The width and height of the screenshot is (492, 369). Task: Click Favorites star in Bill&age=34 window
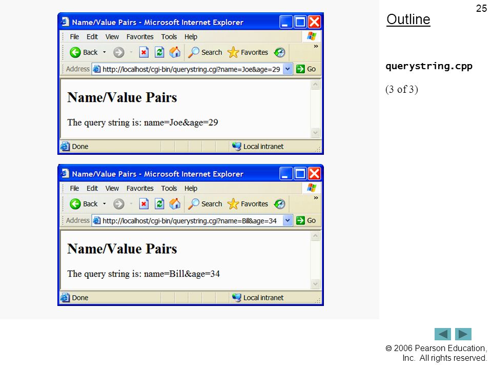[x=233, y=204]
